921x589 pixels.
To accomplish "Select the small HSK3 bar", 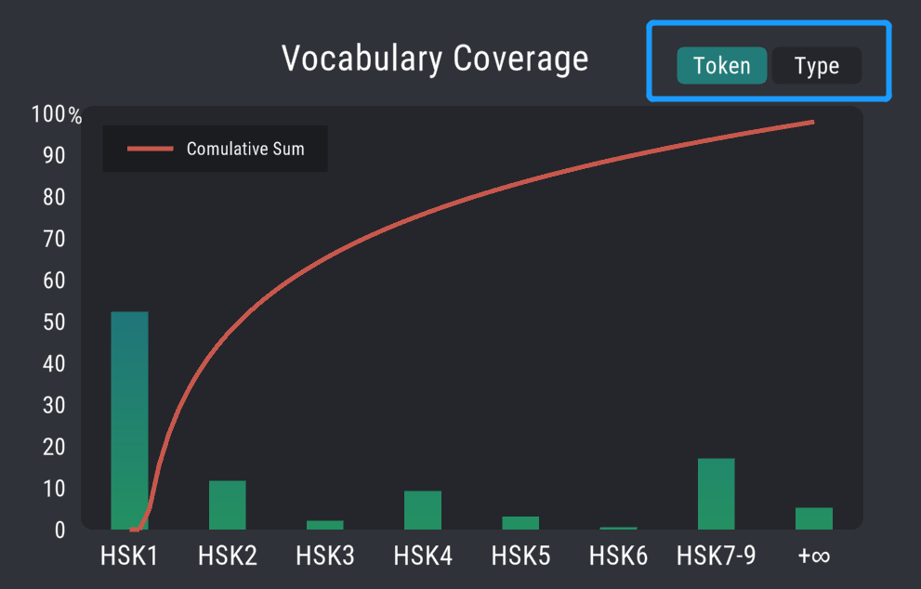I will click(x=324, y=524).
